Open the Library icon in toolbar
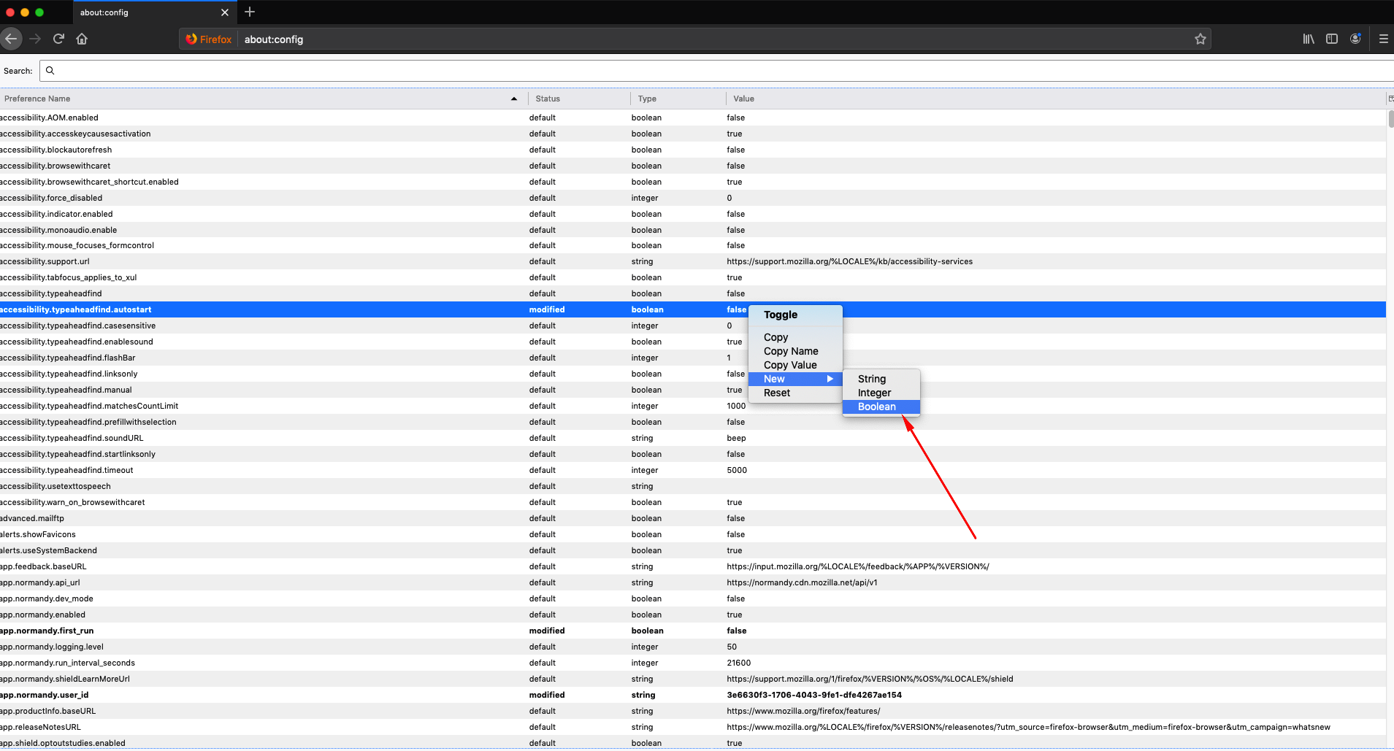1394x751 pixels. point(1309,39)
